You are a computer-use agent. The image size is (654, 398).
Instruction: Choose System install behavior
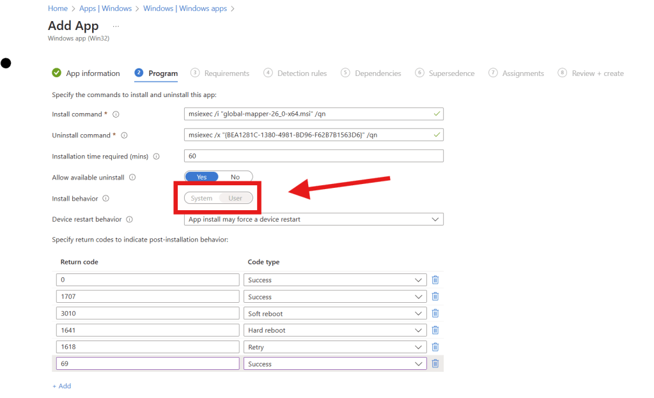[x=201, y=198]
